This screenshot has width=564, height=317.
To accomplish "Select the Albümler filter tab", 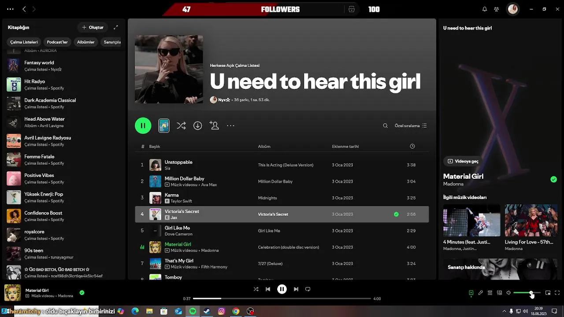I will pos(86,42).
